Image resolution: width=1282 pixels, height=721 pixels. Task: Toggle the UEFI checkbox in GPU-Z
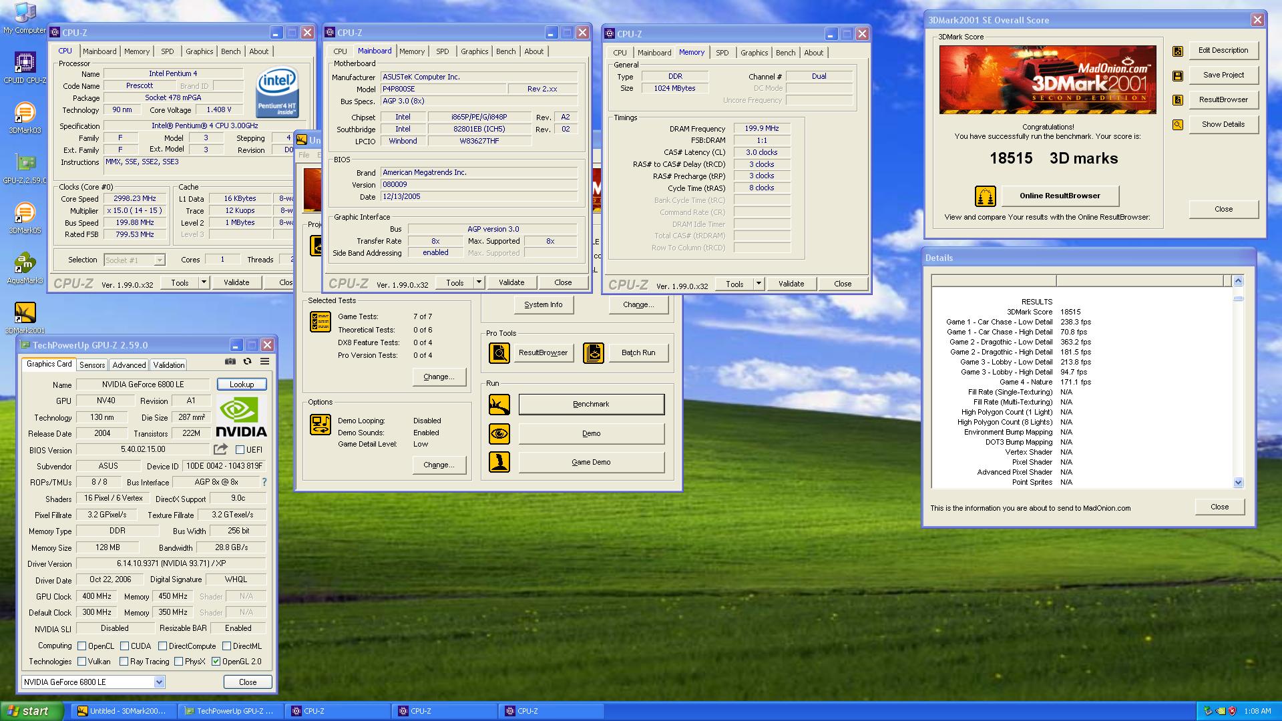[x=240, y=450]
